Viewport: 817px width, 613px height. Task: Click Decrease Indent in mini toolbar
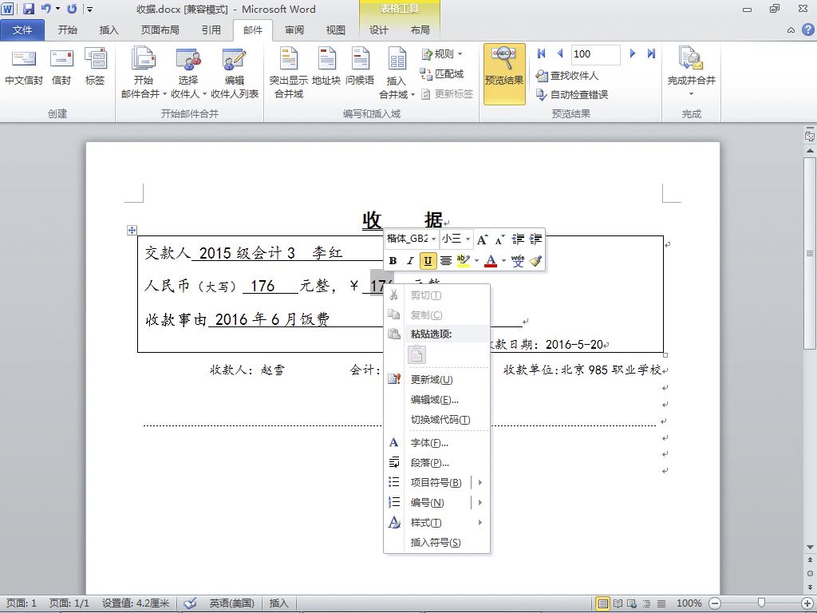[x=518, y=239]
